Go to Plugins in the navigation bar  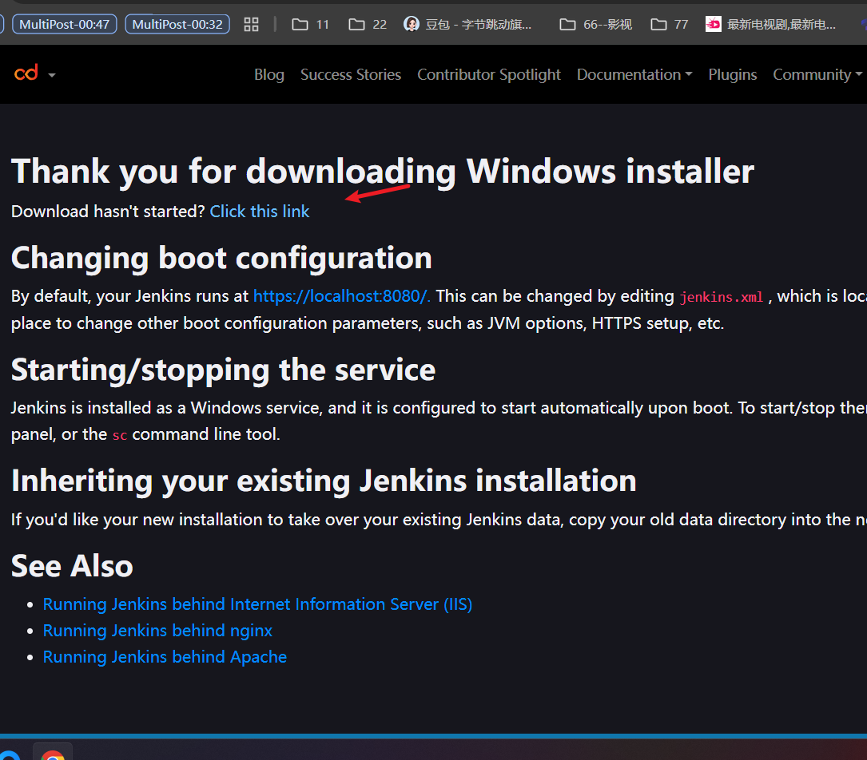[x=732, y=74]
